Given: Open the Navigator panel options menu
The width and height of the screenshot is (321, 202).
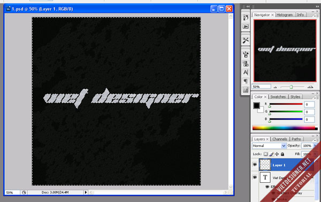Looking at the screenshot, I should point(317,15).
